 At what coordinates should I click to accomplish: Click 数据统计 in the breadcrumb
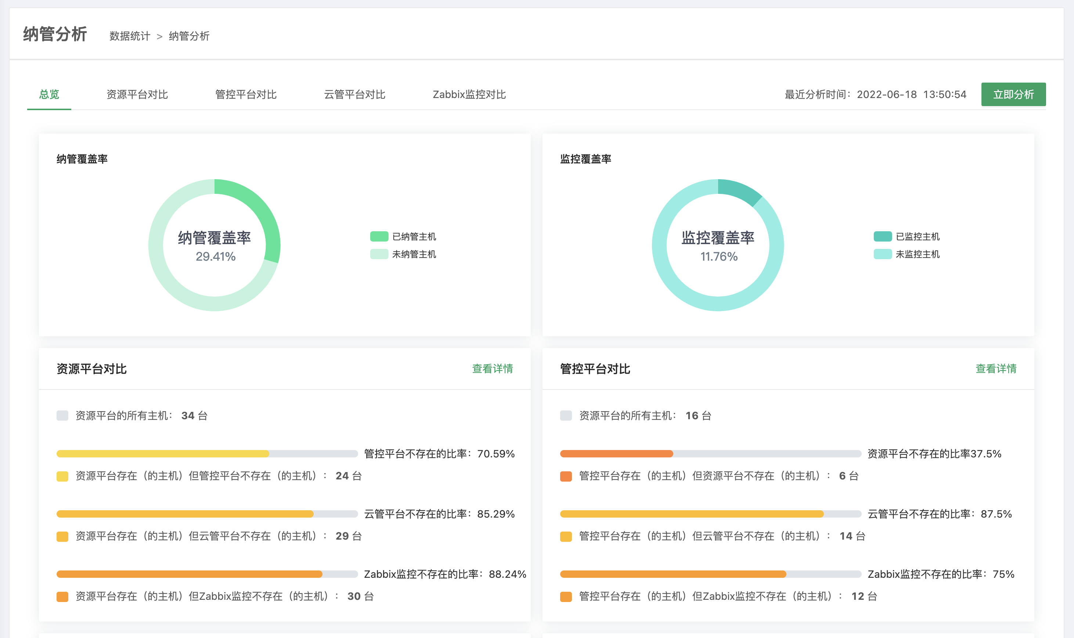[x=130, y=36]
